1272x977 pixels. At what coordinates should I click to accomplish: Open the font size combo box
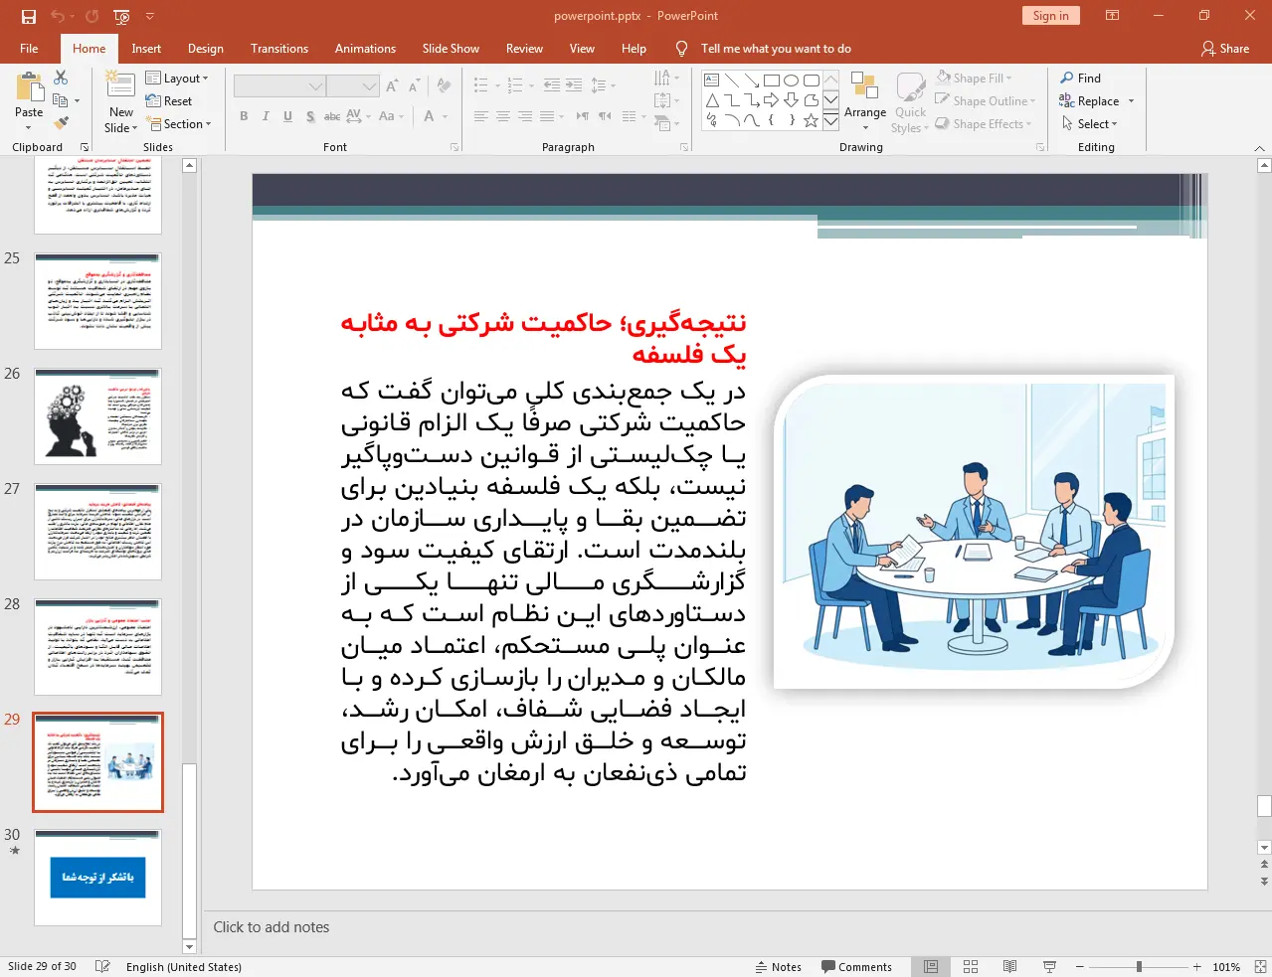pos(352,86)
